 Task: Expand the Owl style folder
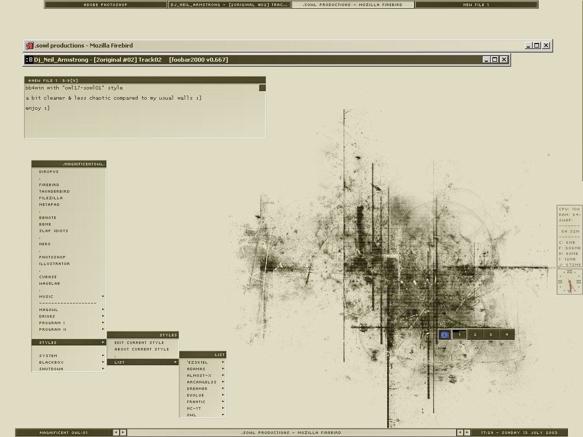tap(202, 415)
